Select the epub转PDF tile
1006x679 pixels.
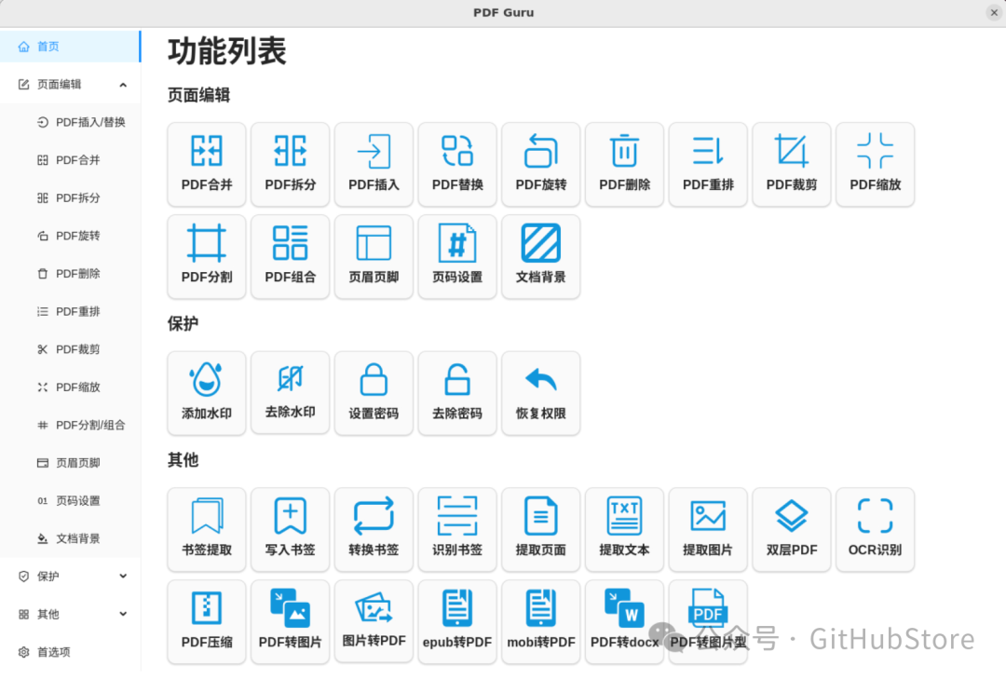point(457,622)
